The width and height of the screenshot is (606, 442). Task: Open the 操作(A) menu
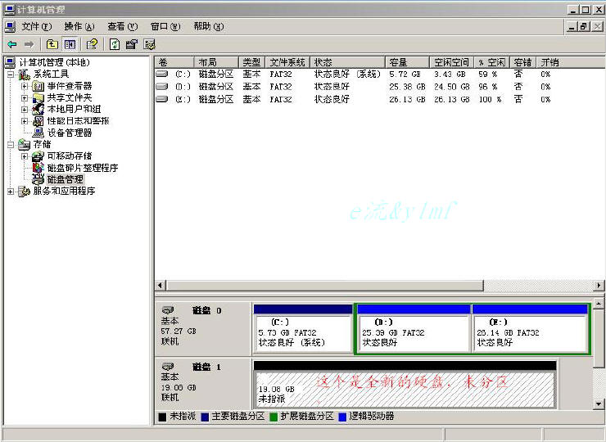[79, 26]
